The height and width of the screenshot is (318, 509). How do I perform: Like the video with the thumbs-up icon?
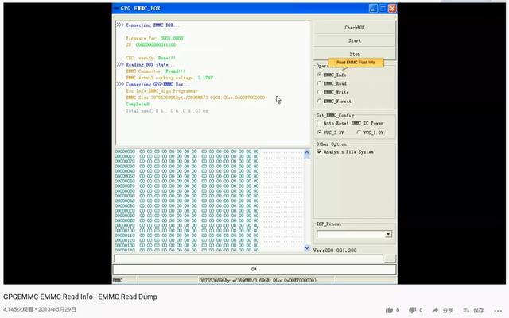[389, 310]
